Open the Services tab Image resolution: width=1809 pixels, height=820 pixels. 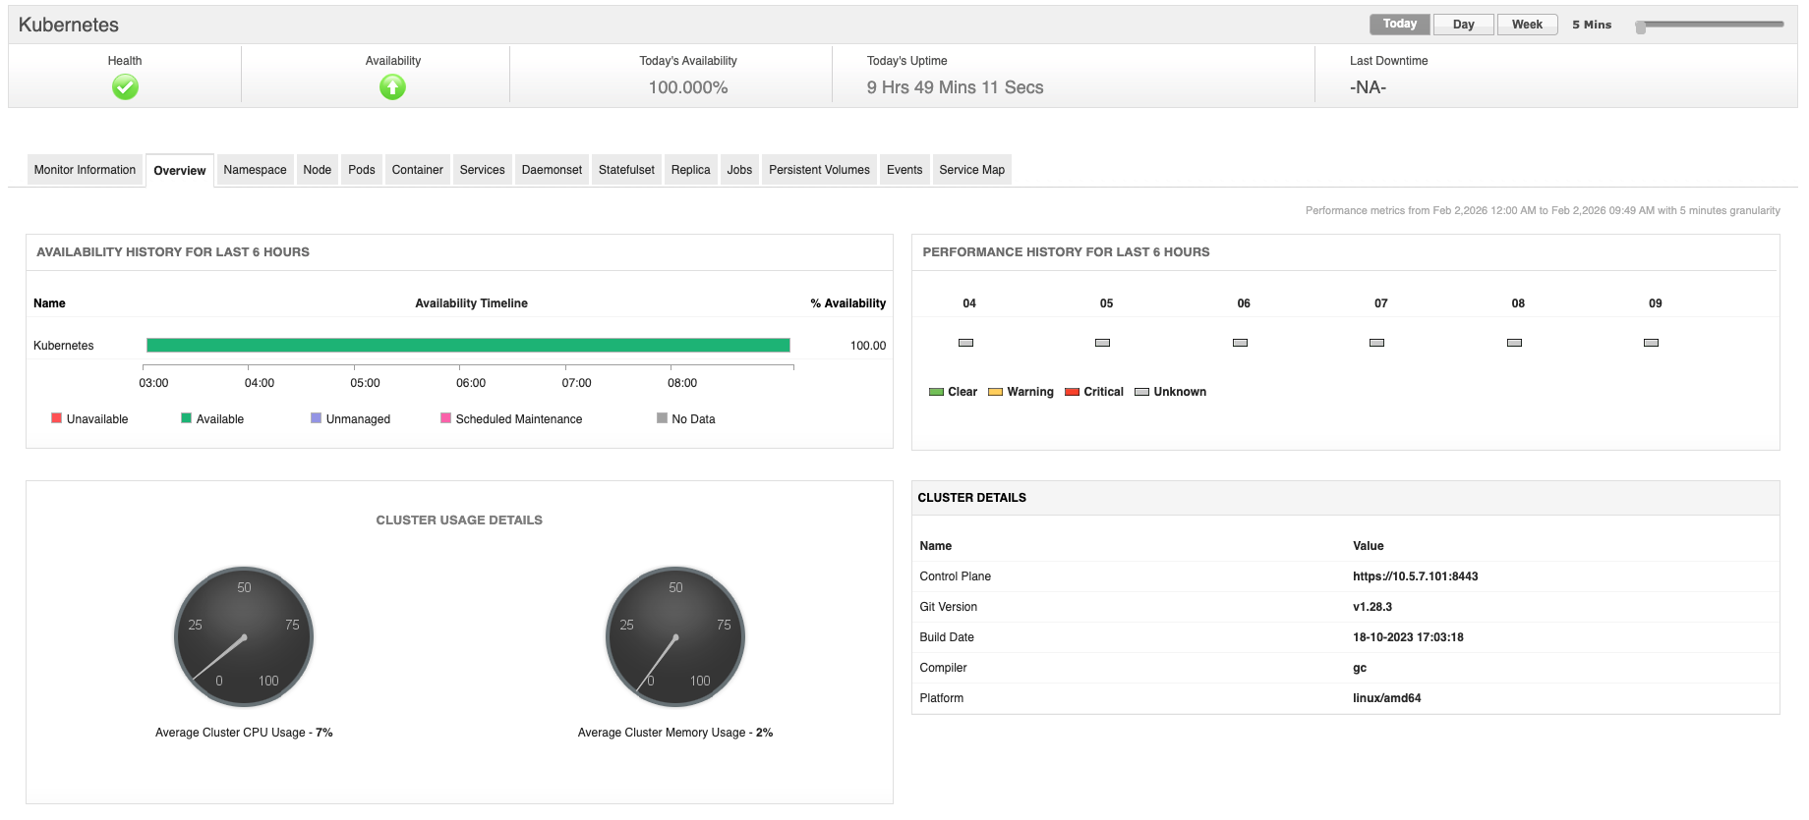pyautogui.click(x=482, y=170)
